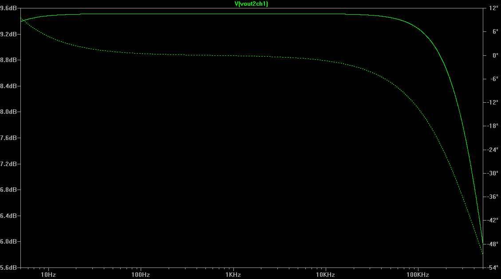Click the 10KHz frequency axis label
Image resolution: width=501 pixels, height=279 pixels.
[x=325, y=275]
